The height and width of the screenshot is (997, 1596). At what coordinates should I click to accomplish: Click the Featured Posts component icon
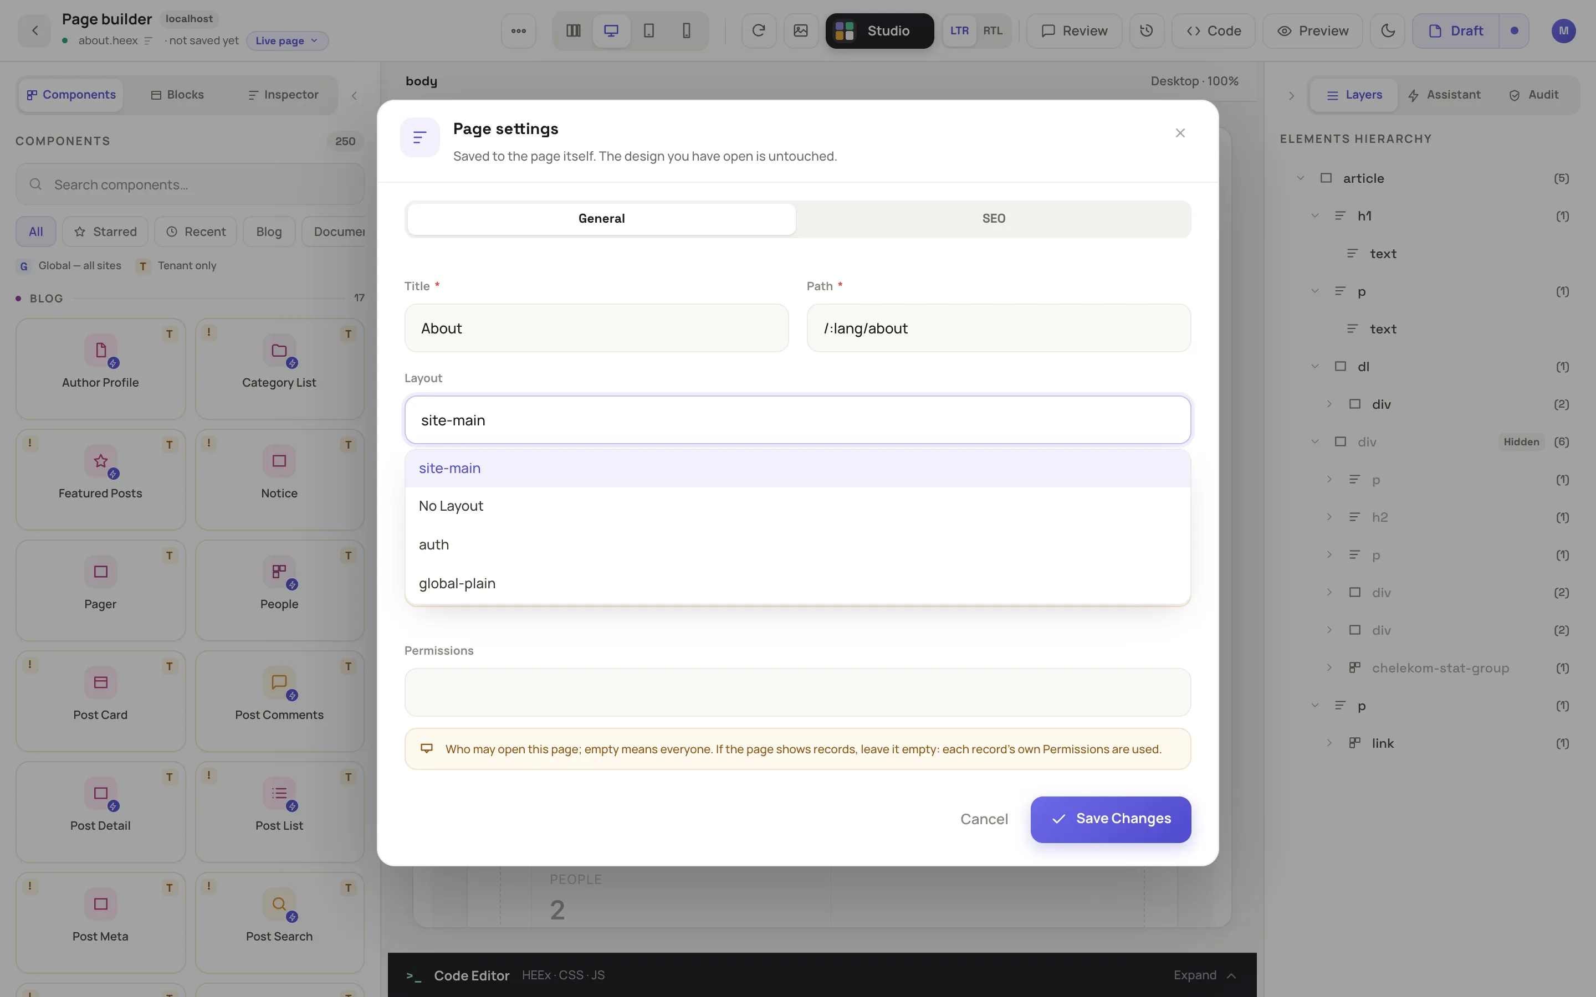coord(101,461)
